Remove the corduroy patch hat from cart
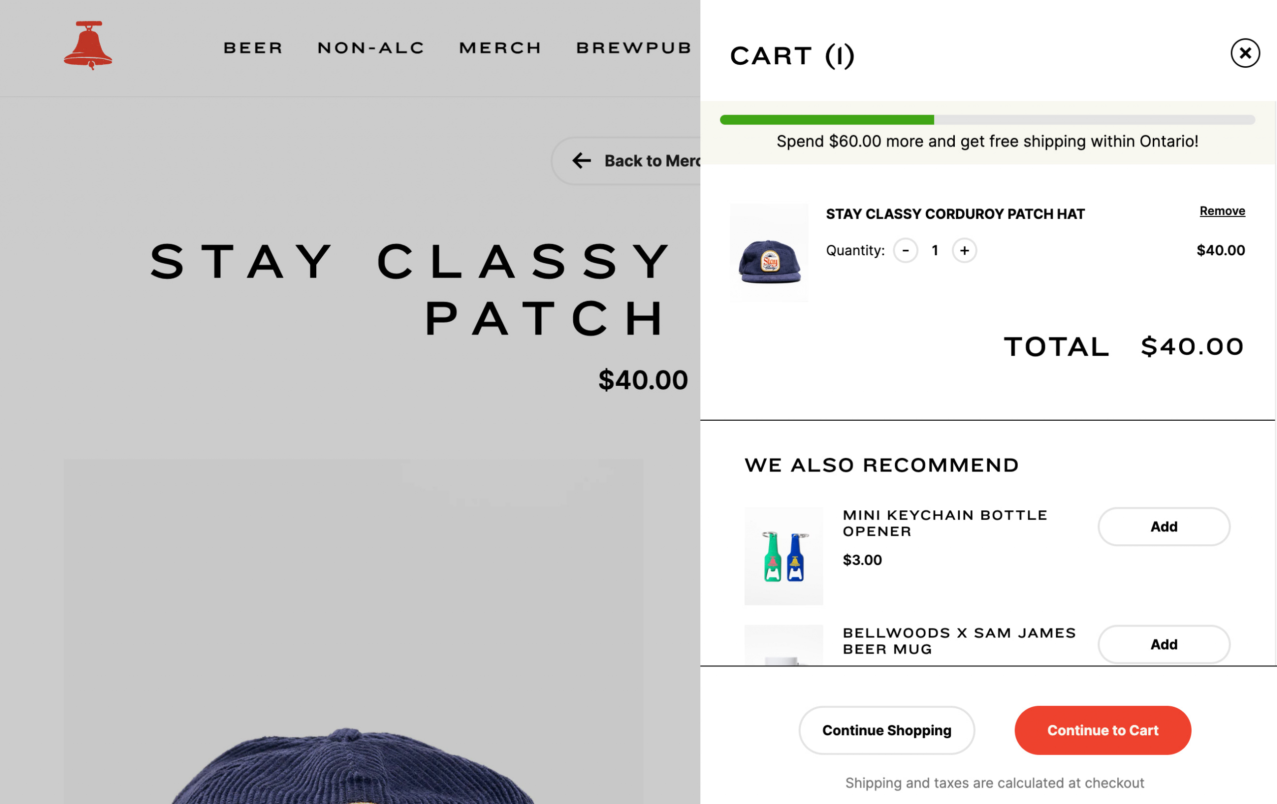 [1222, 211]
